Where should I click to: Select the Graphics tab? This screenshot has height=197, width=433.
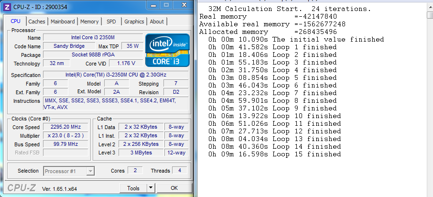pyautogui.click(x=134, y=22)
